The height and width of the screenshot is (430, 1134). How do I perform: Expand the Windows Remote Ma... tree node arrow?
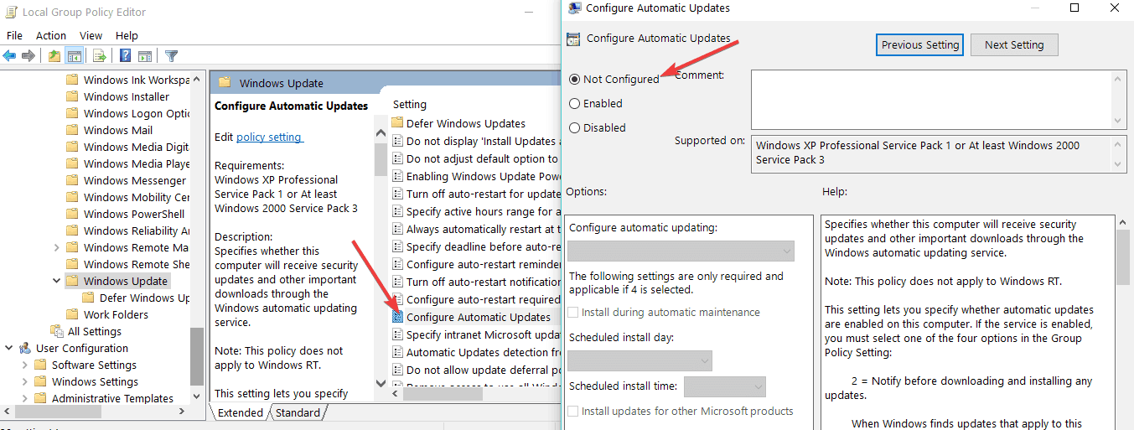point(56,247)
